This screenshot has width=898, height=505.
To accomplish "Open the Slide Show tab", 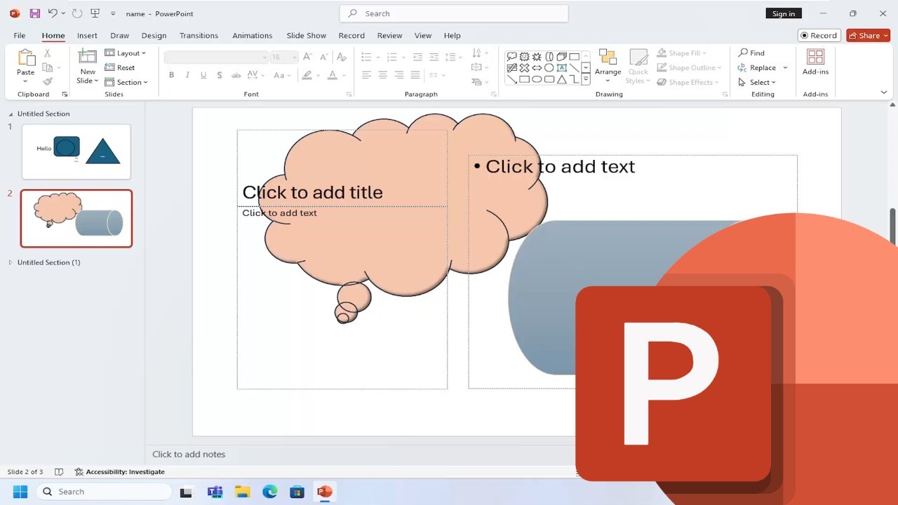I will 307,35.
